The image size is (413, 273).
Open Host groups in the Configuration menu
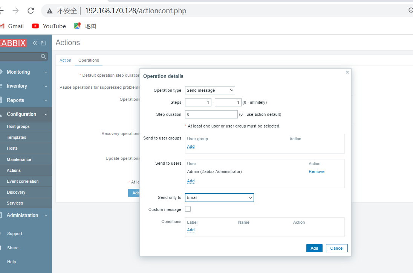click(x=18, y=126)
